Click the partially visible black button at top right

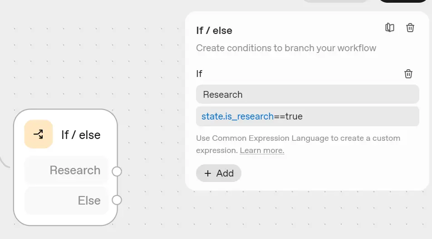[x=404, y=1]
